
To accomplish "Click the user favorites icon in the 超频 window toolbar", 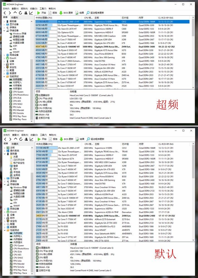I will coord(26,13).
